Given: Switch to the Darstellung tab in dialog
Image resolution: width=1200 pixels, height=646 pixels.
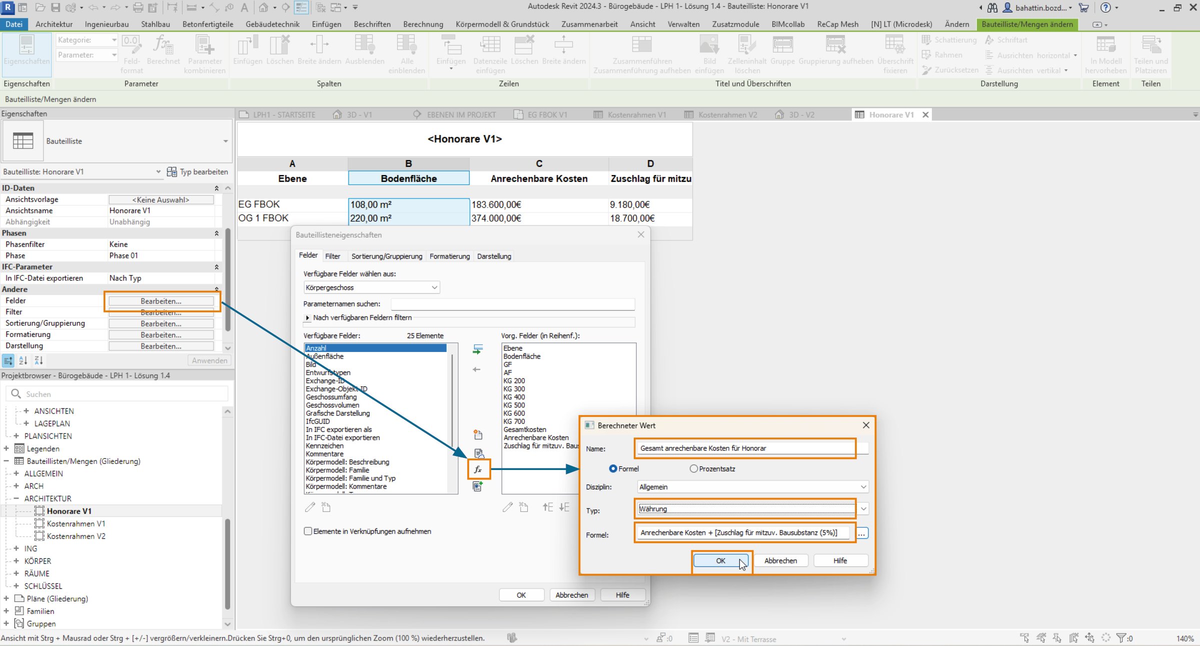Looking at the screenshot, I should point(494,256).
